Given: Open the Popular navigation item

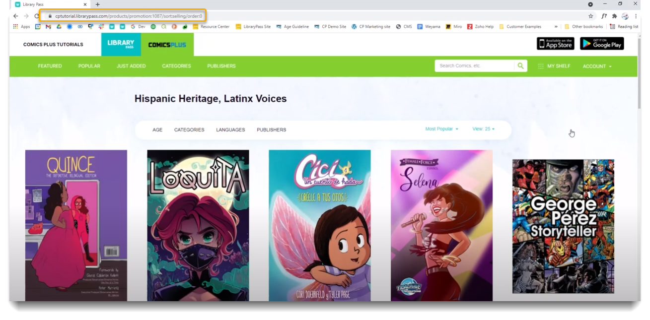Looking at the screenshot, I should click(89, 66).
